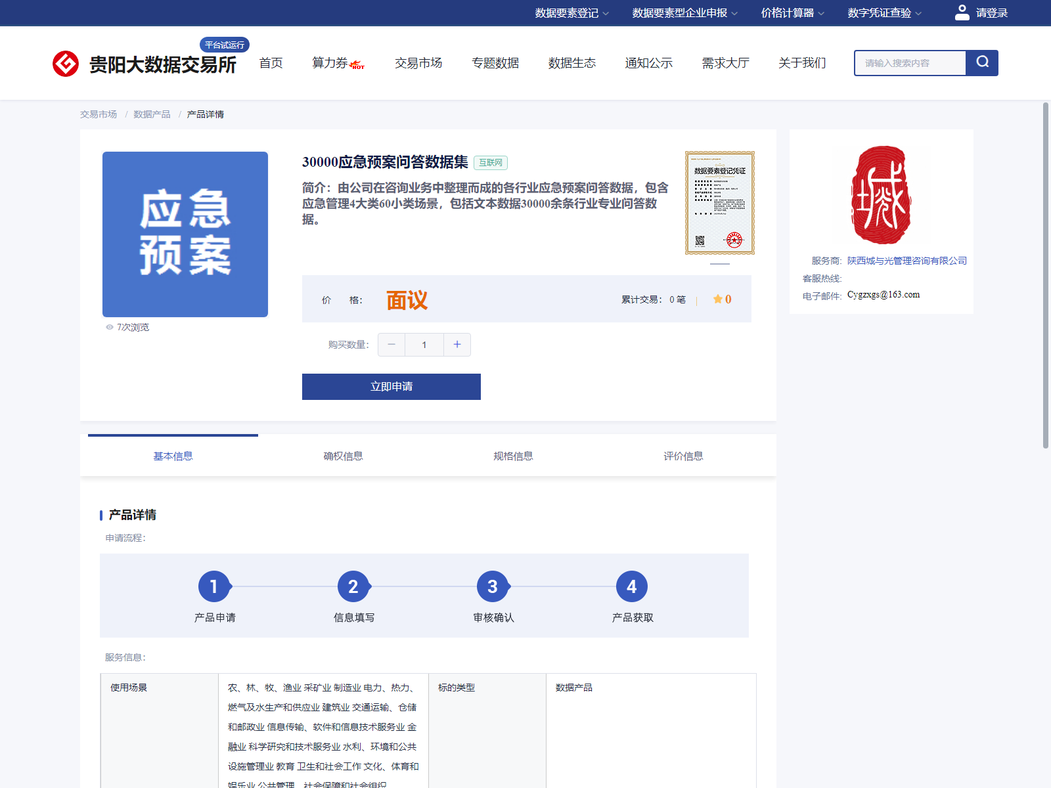This screenshot has height=788, width=1051.
Task: Click step 1 circle 产品申请
Action: (x=214, y=586)
